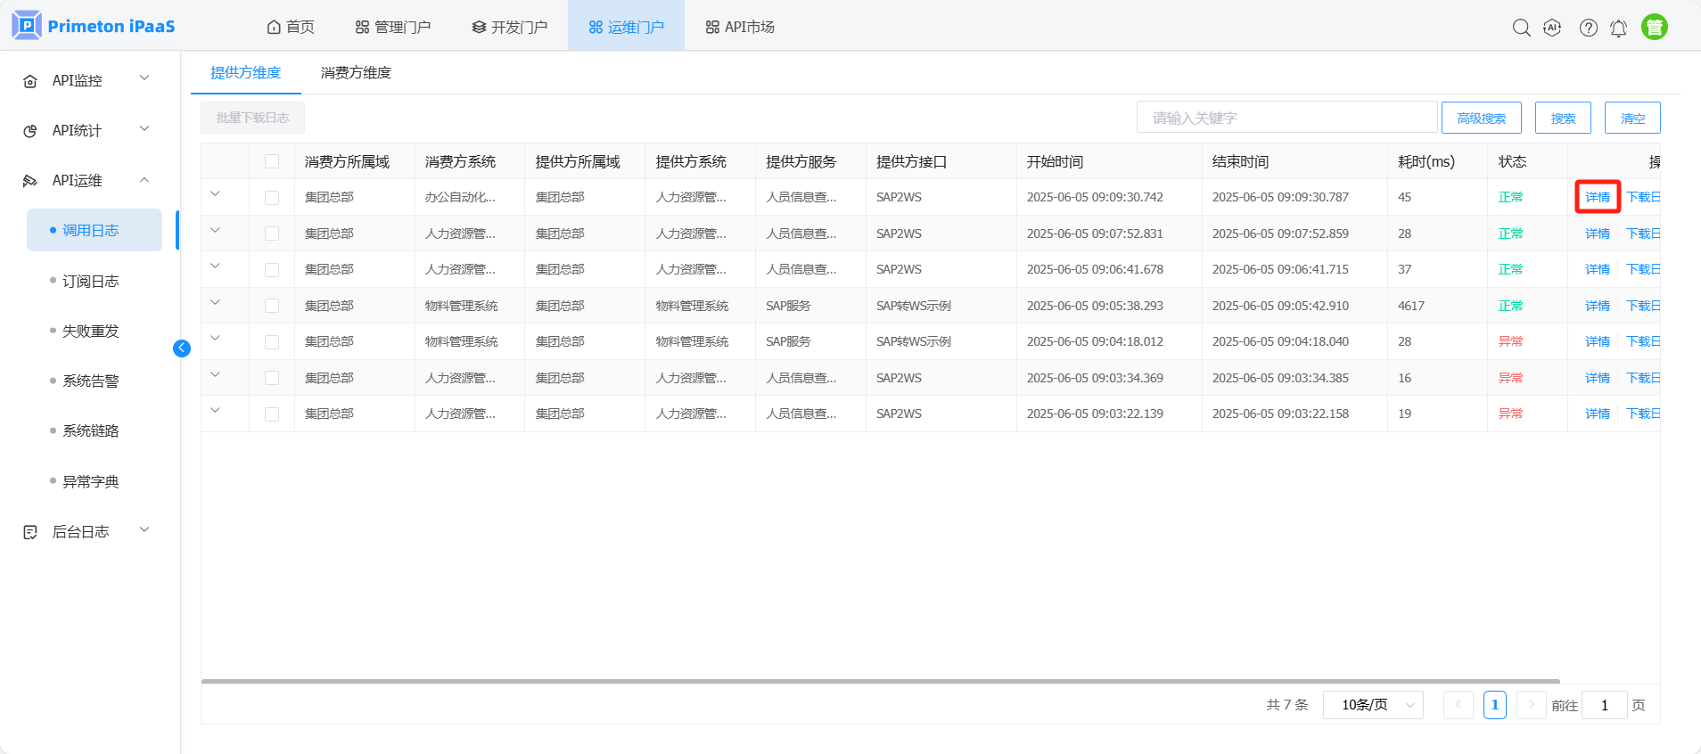
Task: Open the 10条/页 page size dropdown
Action: (1372, 705)
